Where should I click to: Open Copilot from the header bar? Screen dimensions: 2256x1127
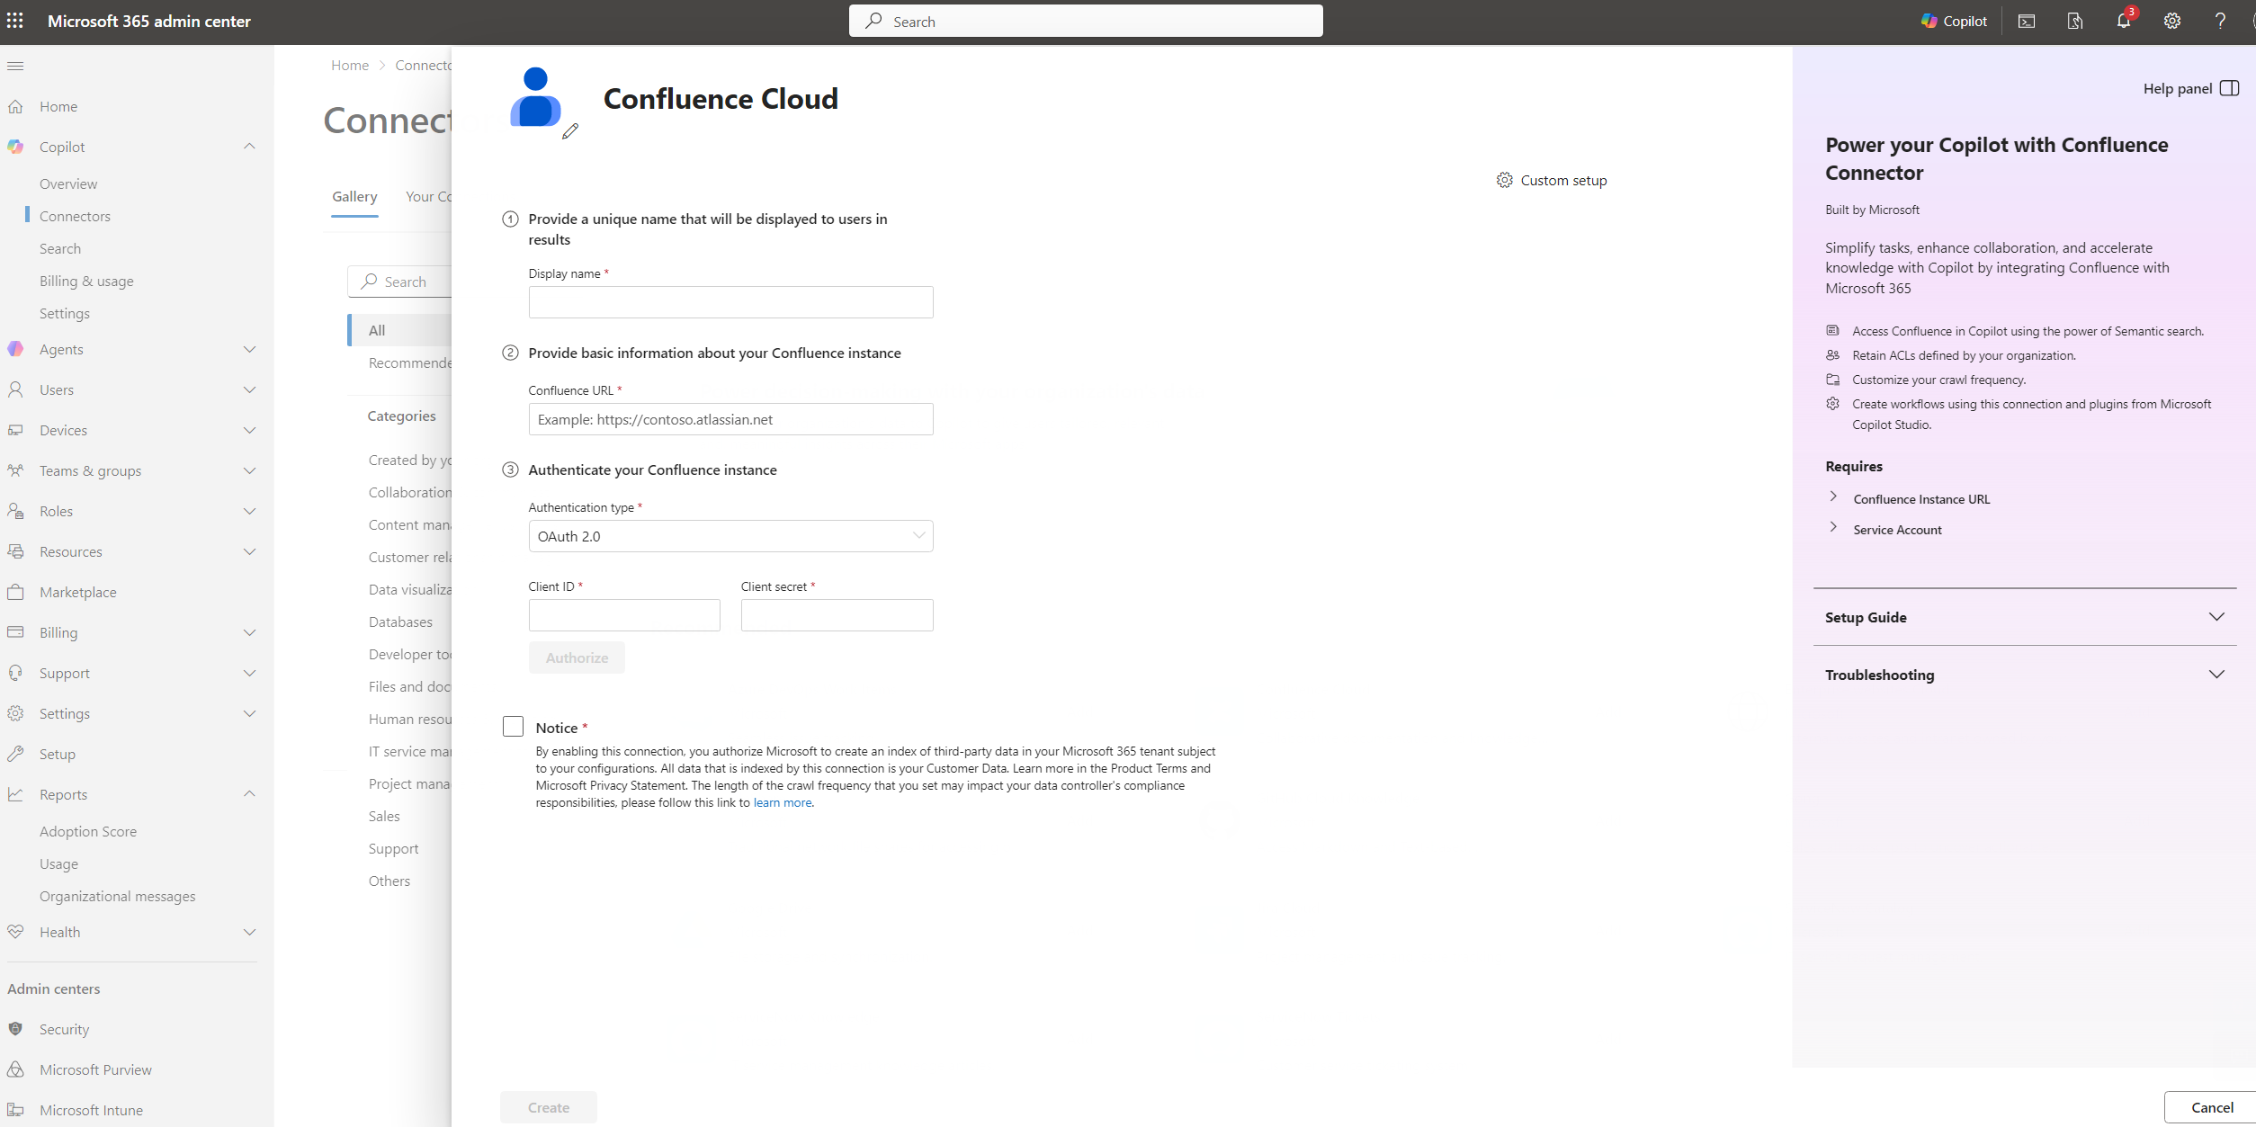click(1954, 21)
